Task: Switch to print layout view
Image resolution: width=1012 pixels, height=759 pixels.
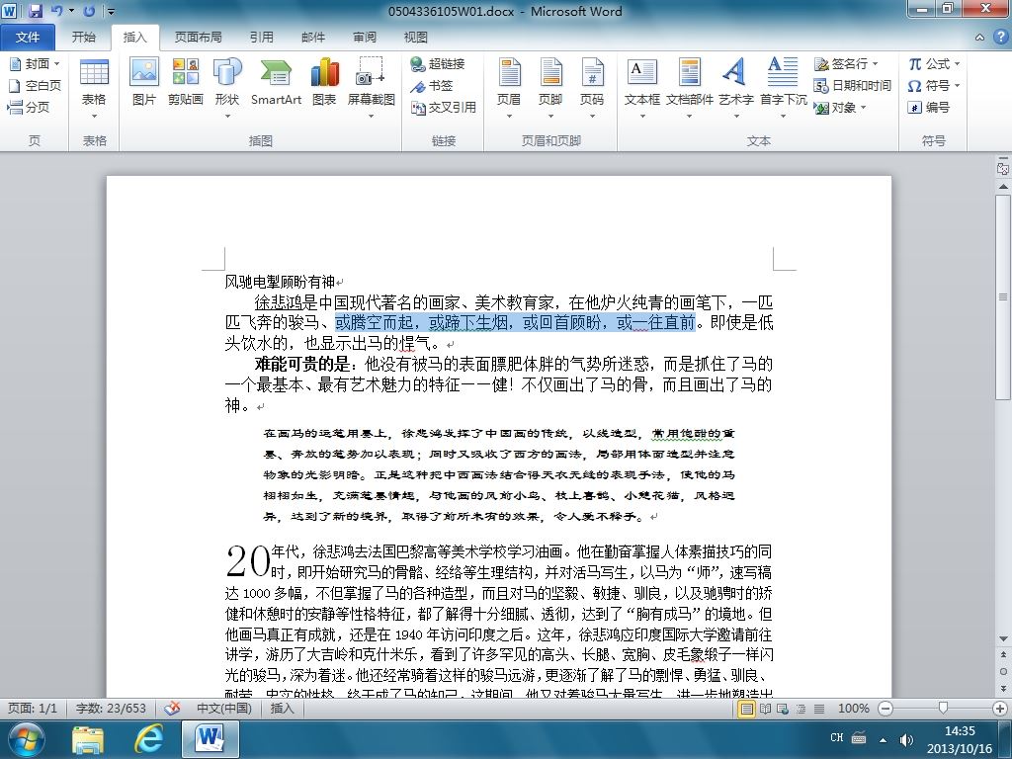Action: click(747, 709)
